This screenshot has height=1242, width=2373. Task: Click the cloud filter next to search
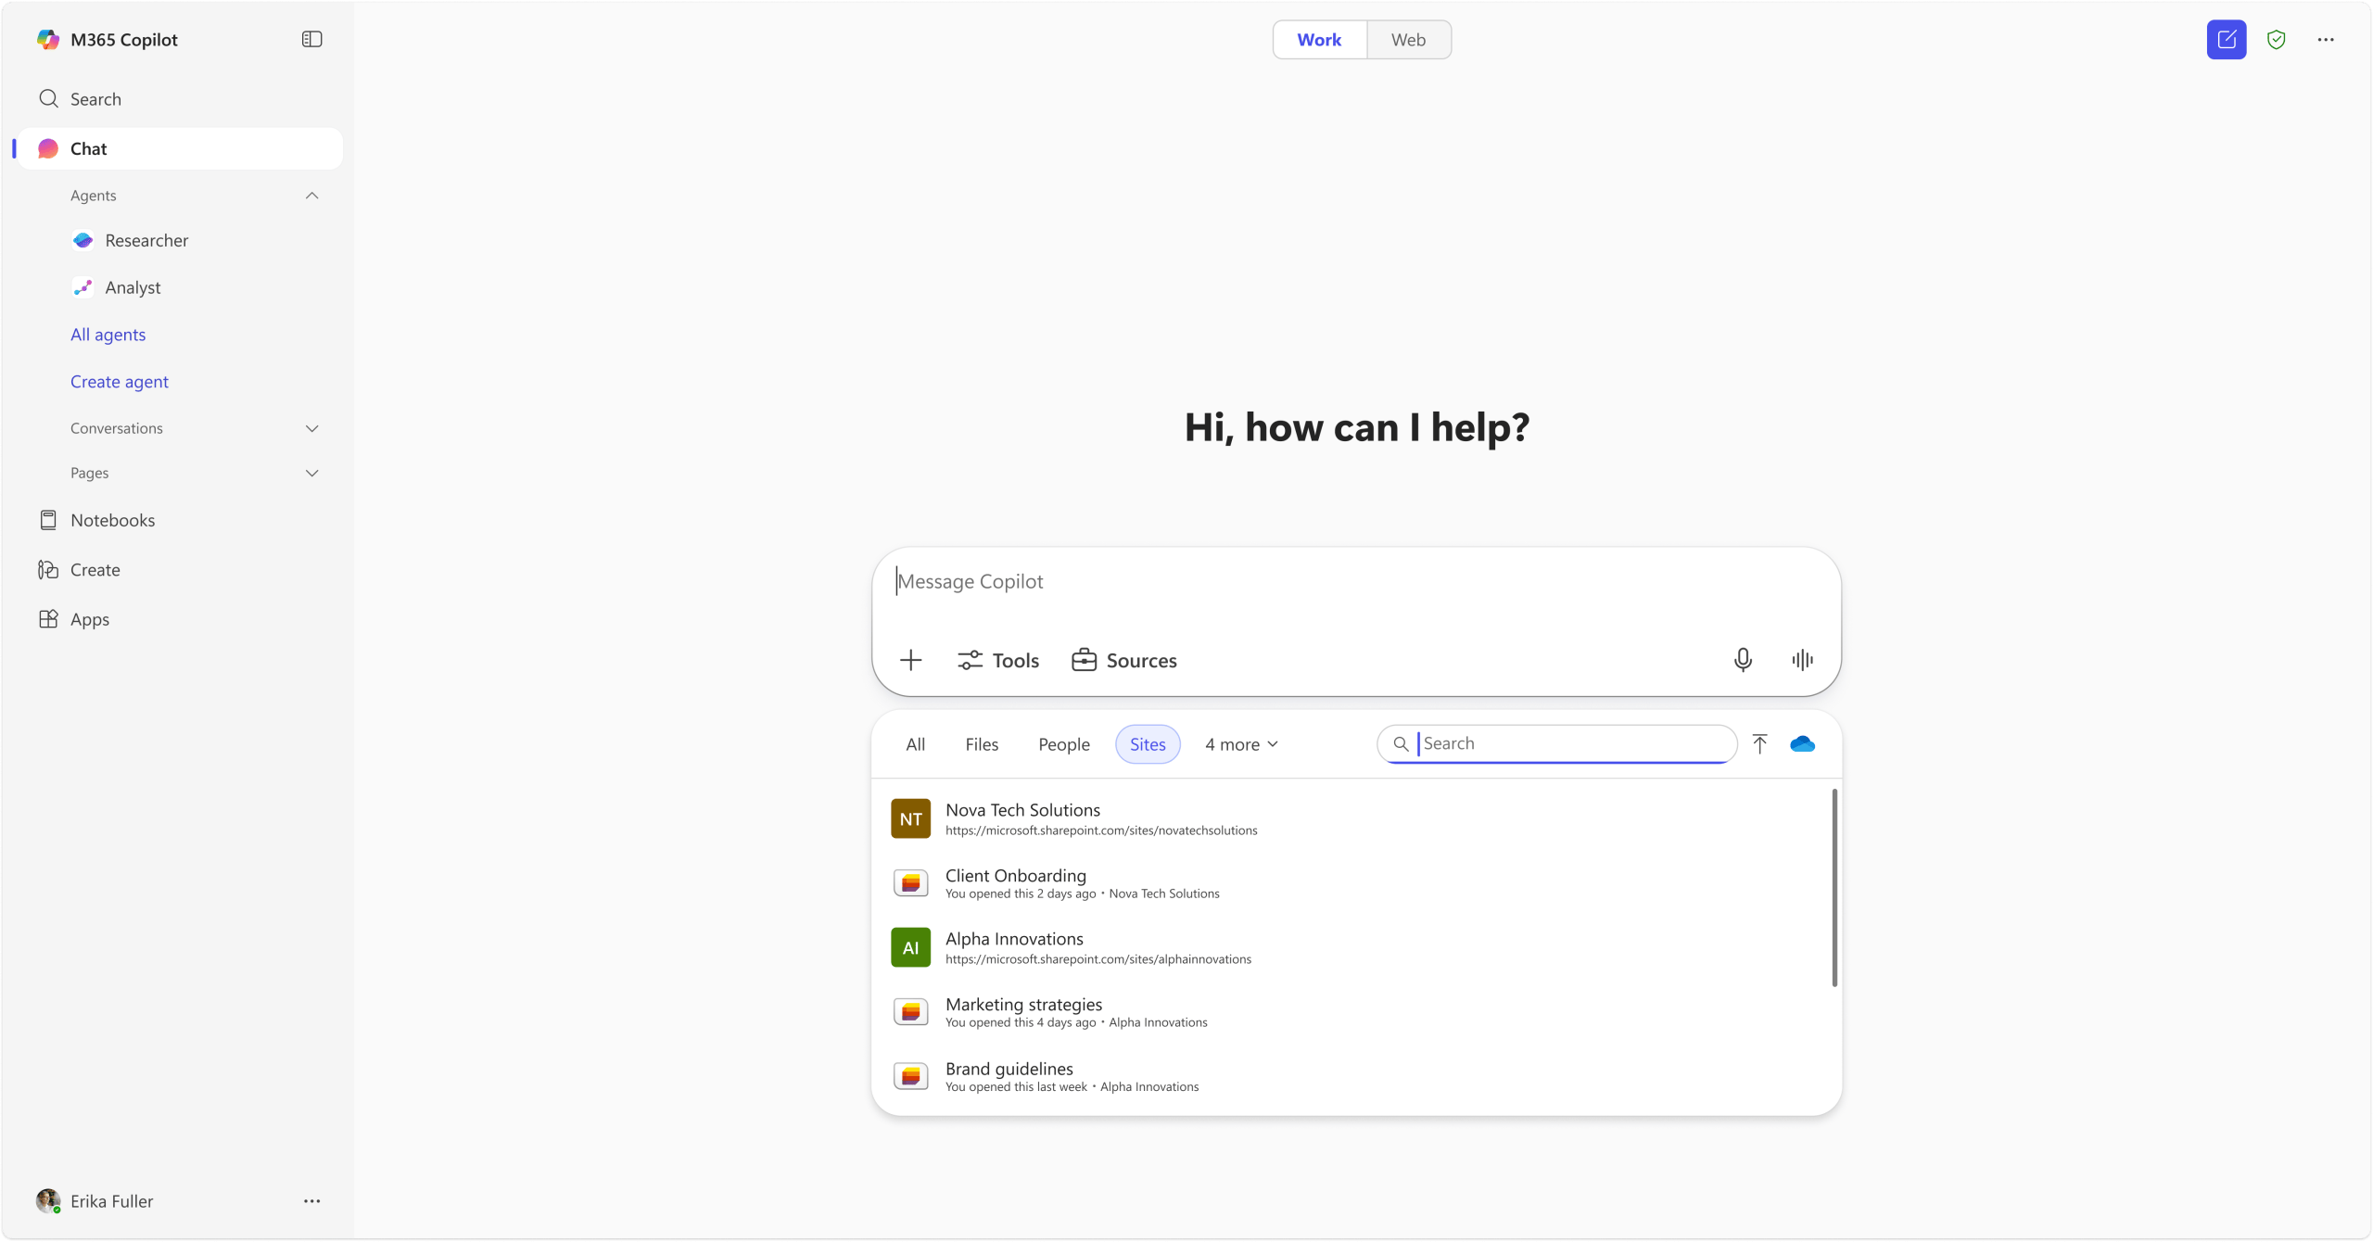[x=1801, y=743]
